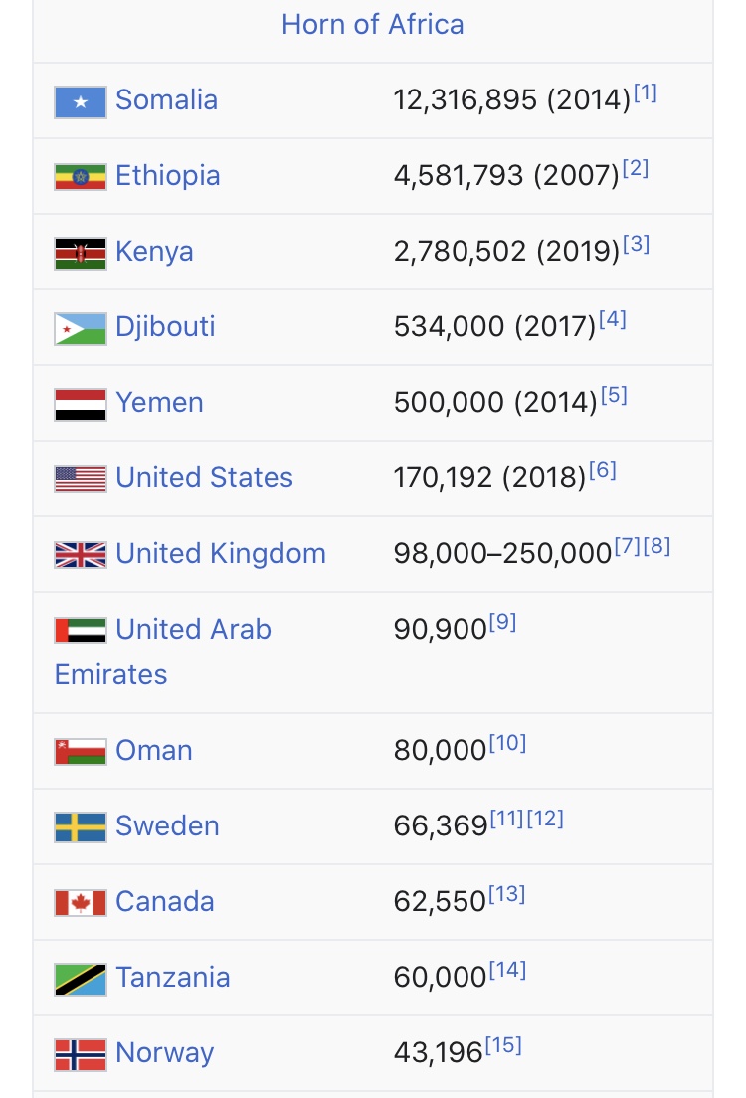Click the Ethiopia flag icon
This screenshot has height=1098, width=746.
tap(81, 177)
